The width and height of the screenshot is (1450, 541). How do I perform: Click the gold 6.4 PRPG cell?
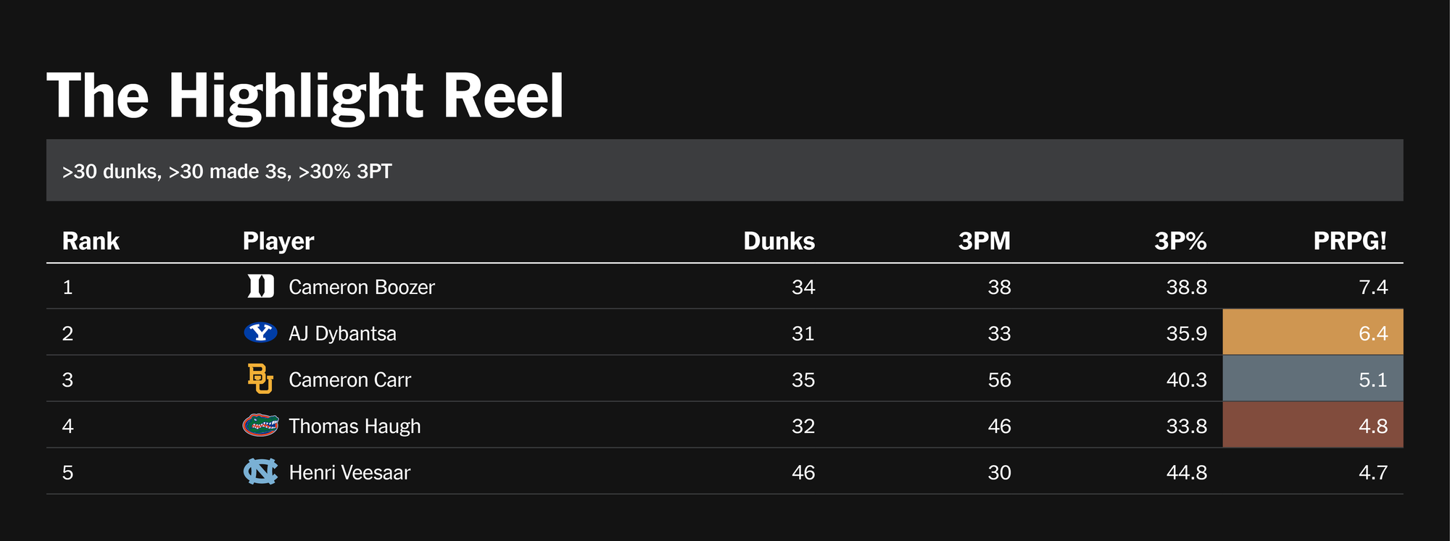point(1312,332)
